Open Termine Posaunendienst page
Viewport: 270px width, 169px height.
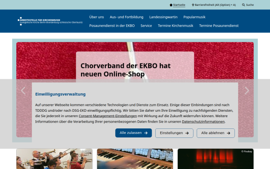219,26
